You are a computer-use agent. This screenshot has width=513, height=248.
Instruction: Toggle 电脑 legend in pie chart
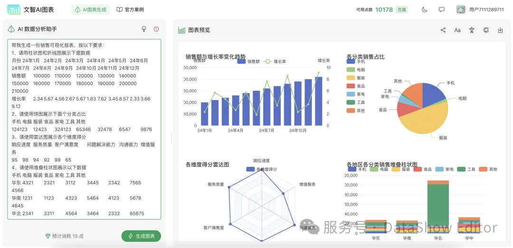coord(356,70)
